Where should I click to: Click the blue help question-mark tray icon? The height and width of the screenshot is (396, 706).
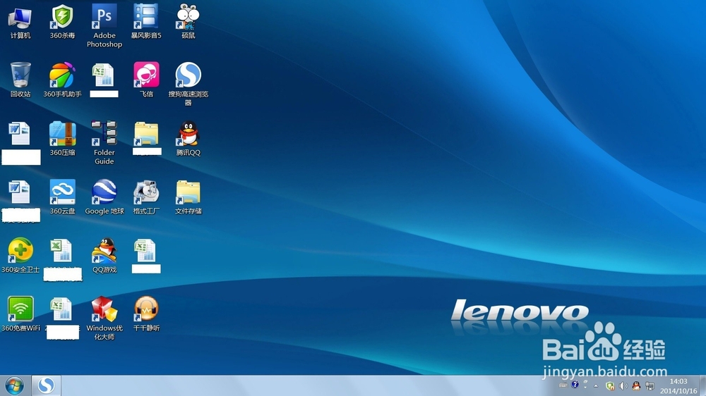tap(575, 384)
